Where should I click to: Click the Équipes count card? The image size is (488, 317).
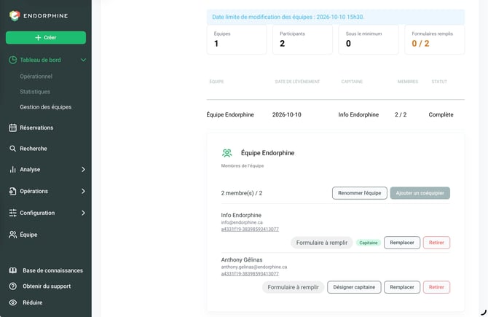237,39
